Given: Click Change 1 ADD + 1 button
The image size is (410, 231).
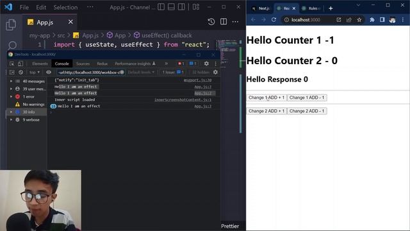Looking at the screenshot, I should (266, 98).
